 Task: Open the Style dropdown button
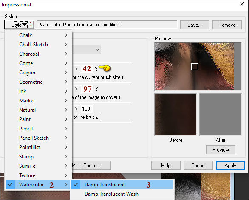tap(19, 25)
